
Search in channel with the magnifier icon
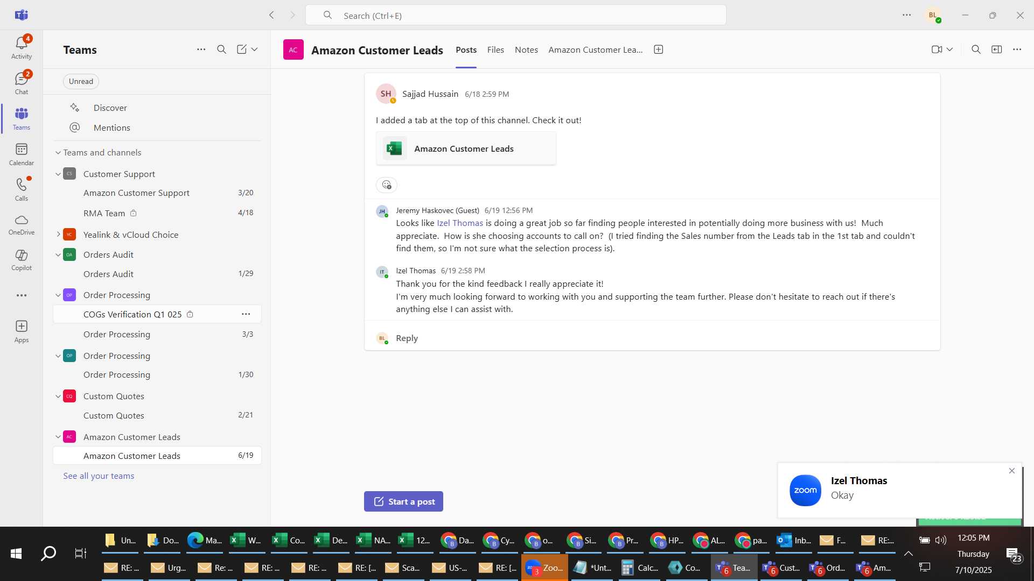pyautogui.click(x=976, y=49)
